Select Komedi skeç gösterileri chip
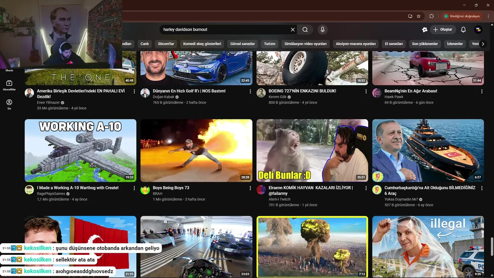This screenshot has width=494, height=278. pyautogui.click(x=202, y=44)
